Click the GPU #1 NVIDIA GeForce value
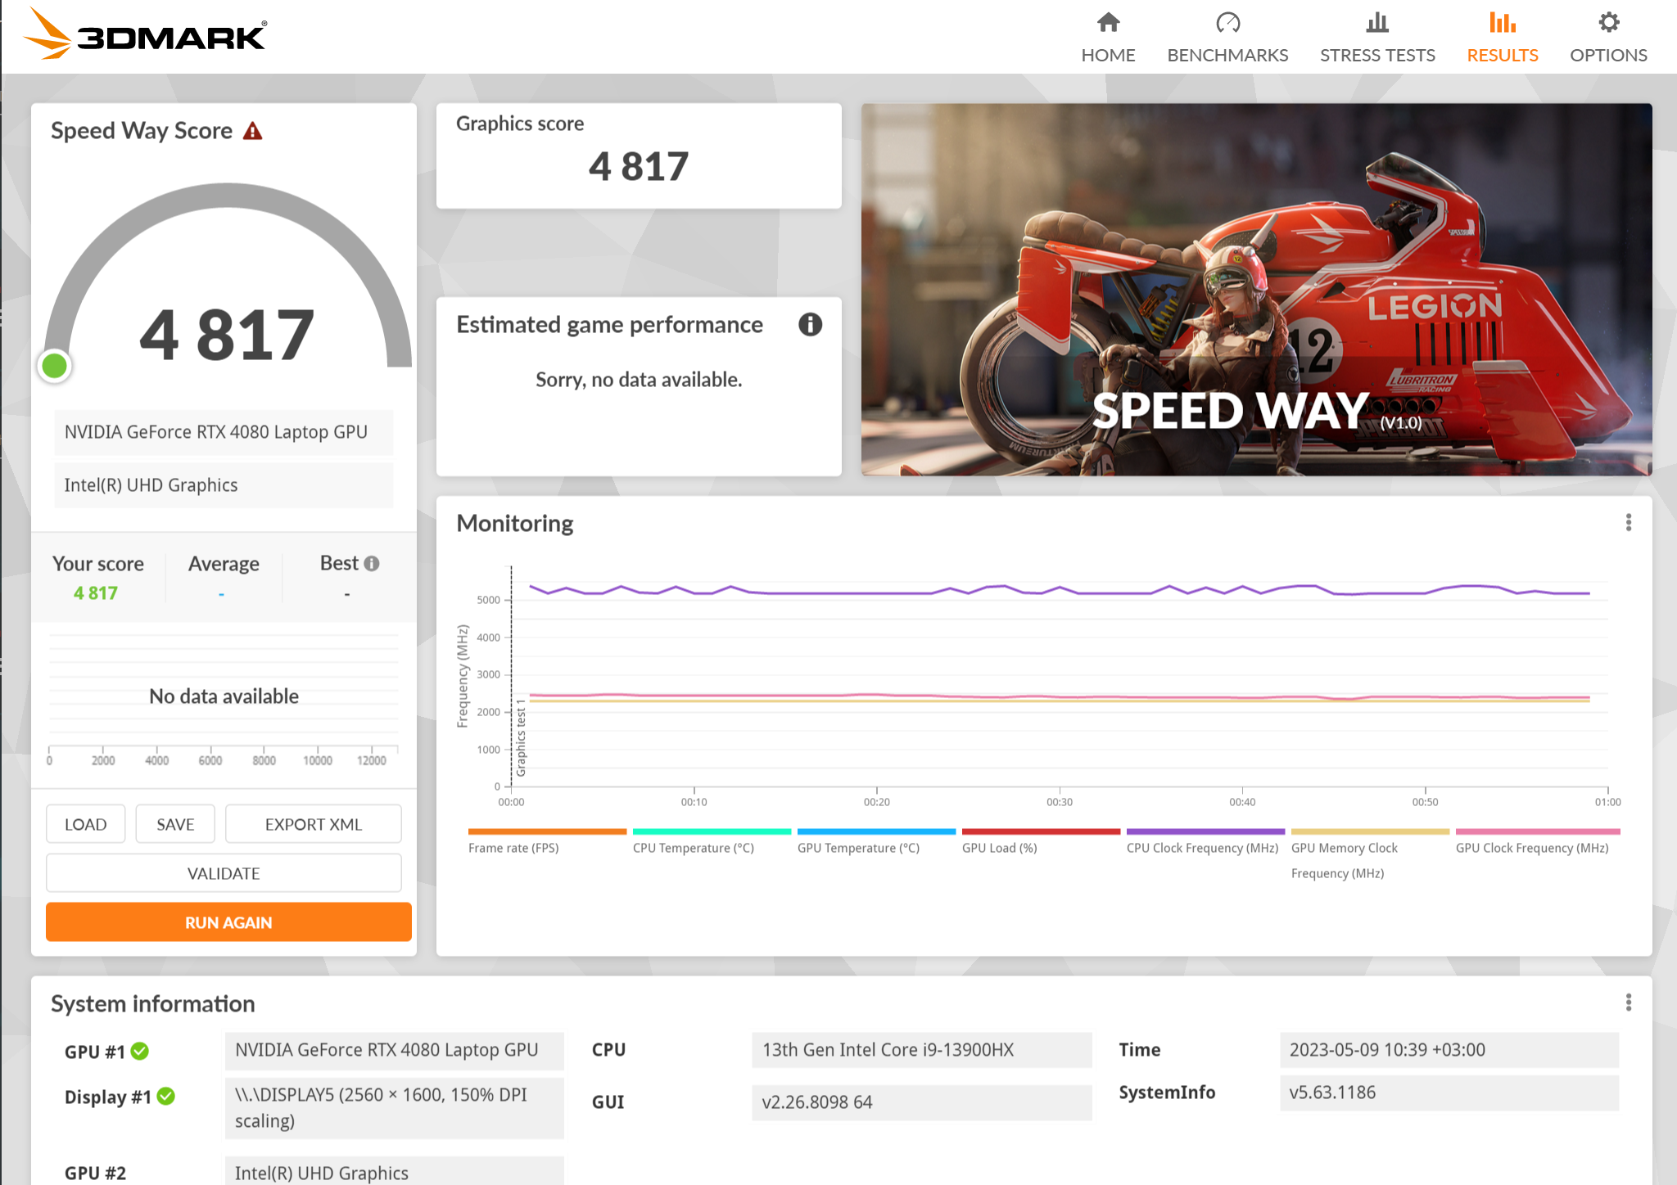Screen dimensions: 1677x1185 coord(395,1051)
